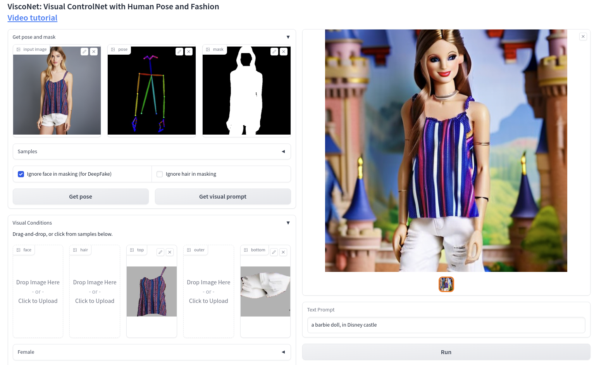The width and height of the screenshot is (594, 365).
Task: Uncheck Ignore face in masking checkbox
Action: click(21, 174)
